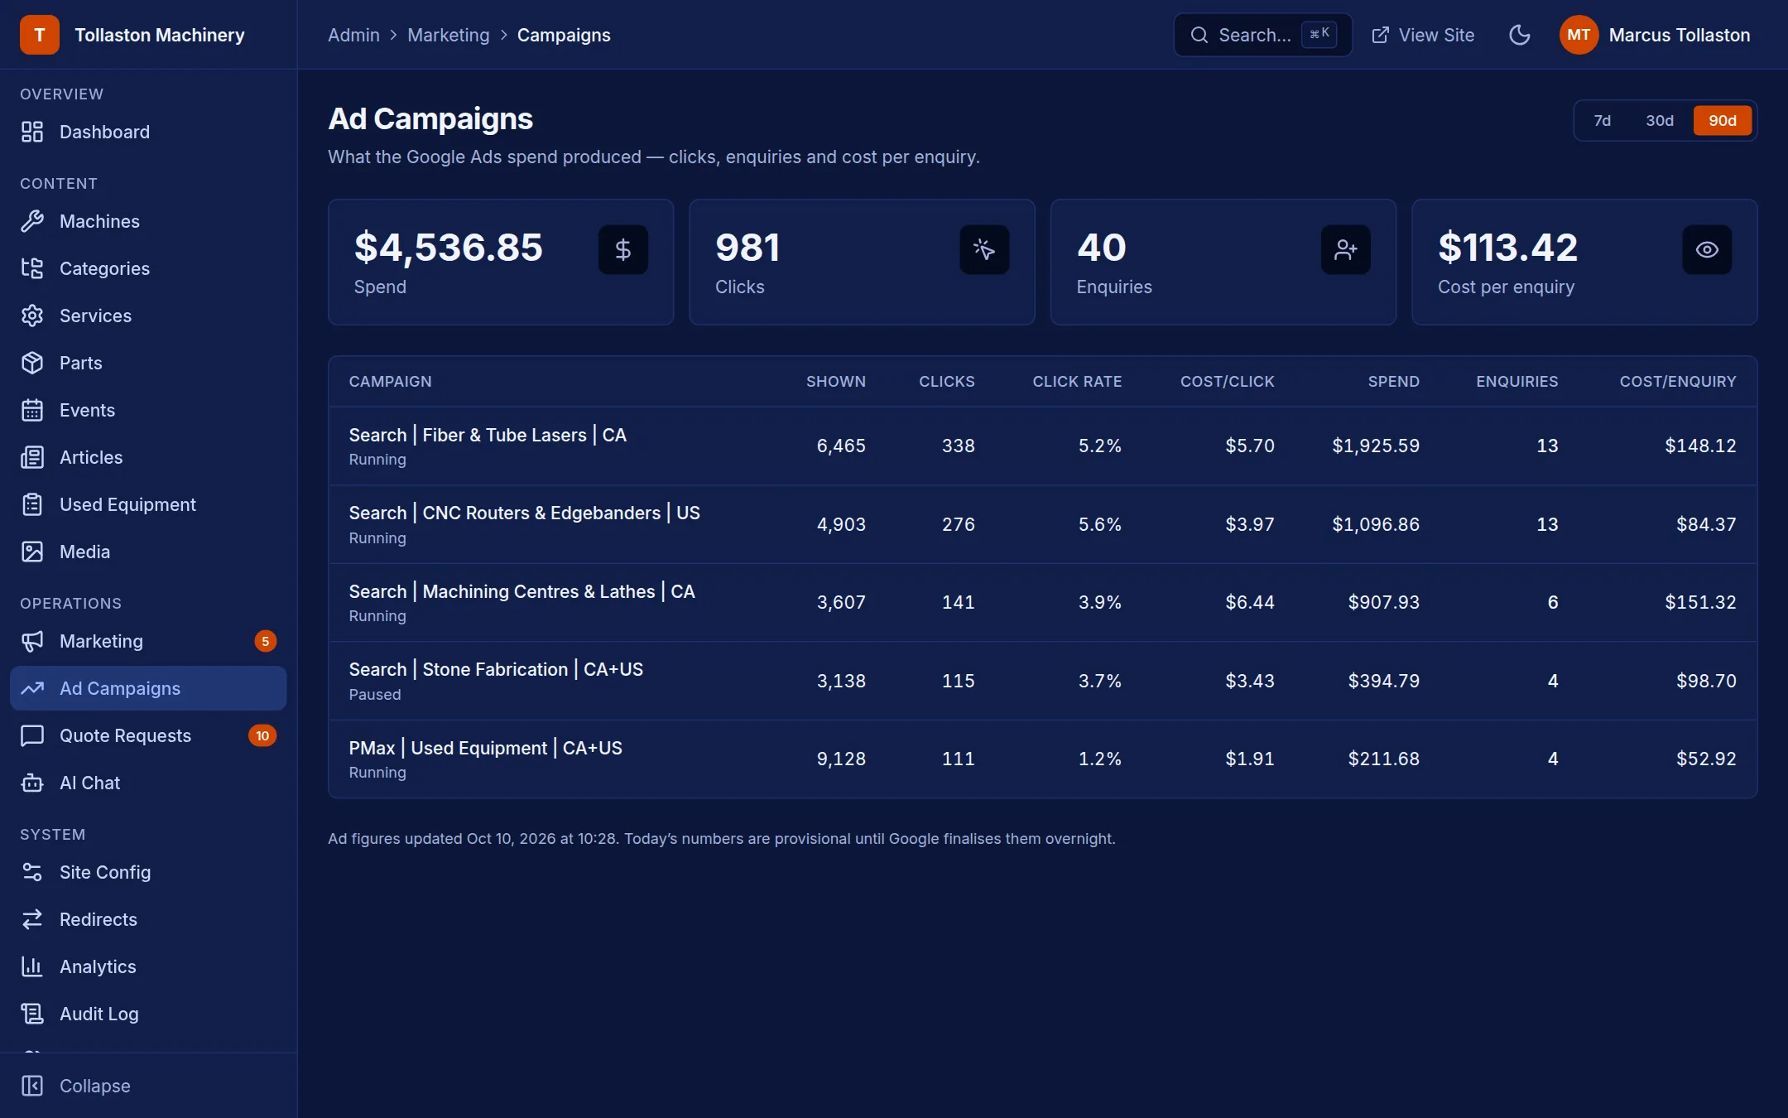Switch to the 30d time range
Image resolution: width=1788 pixels, height=1118 pixels.
coord(1660,121)
